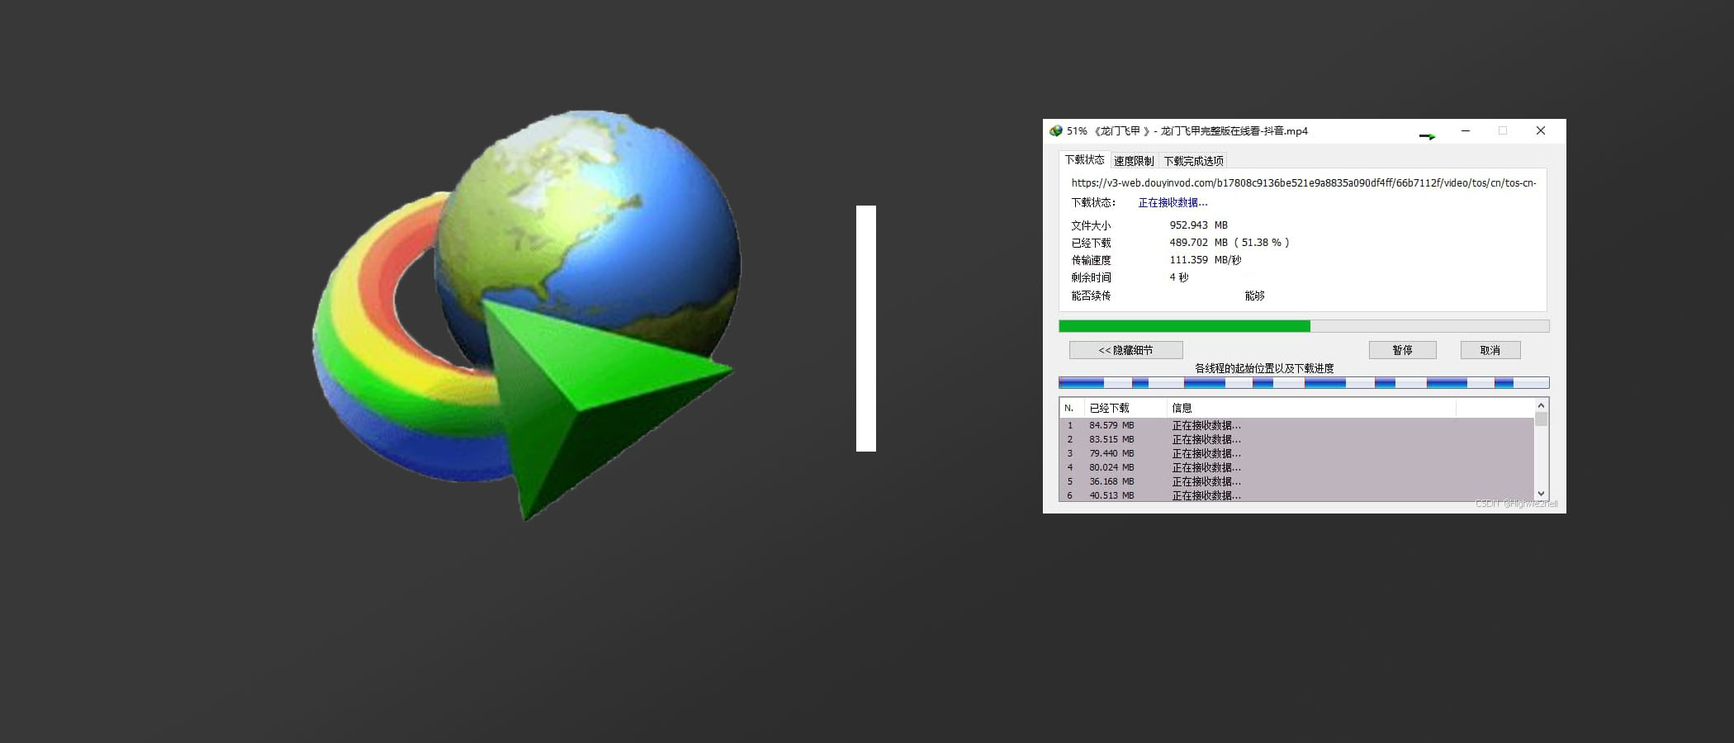Select thread row 4 with 80.024 MB
This screenshot has height=743, width=1734.
coord(1296,467)
